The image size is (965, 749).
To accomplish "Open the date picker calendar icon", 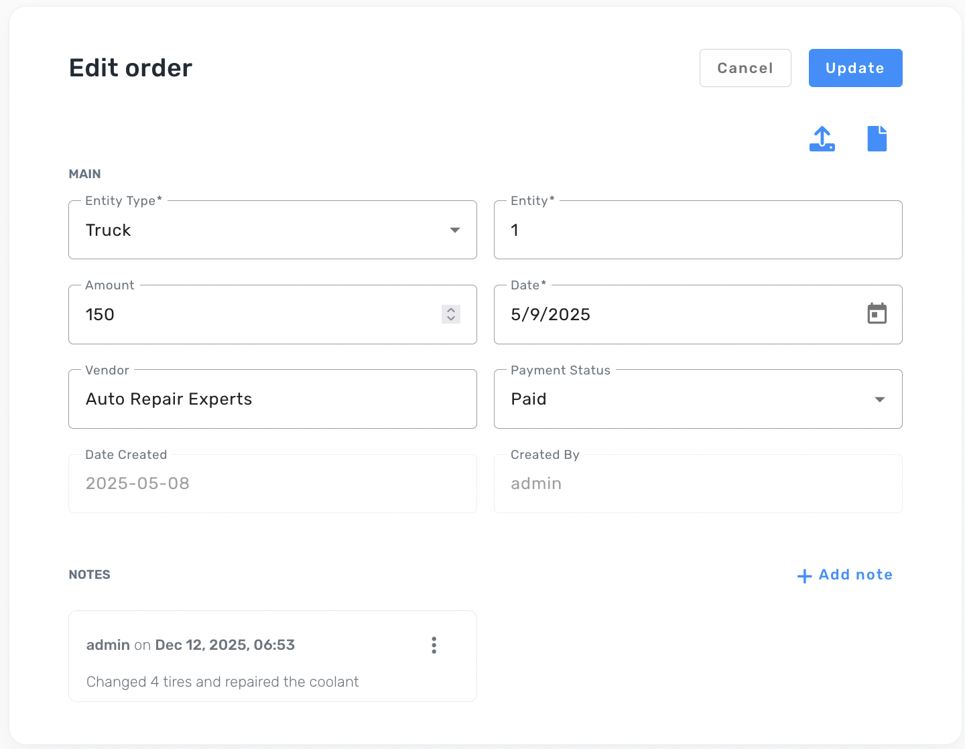I will [877, 314].
